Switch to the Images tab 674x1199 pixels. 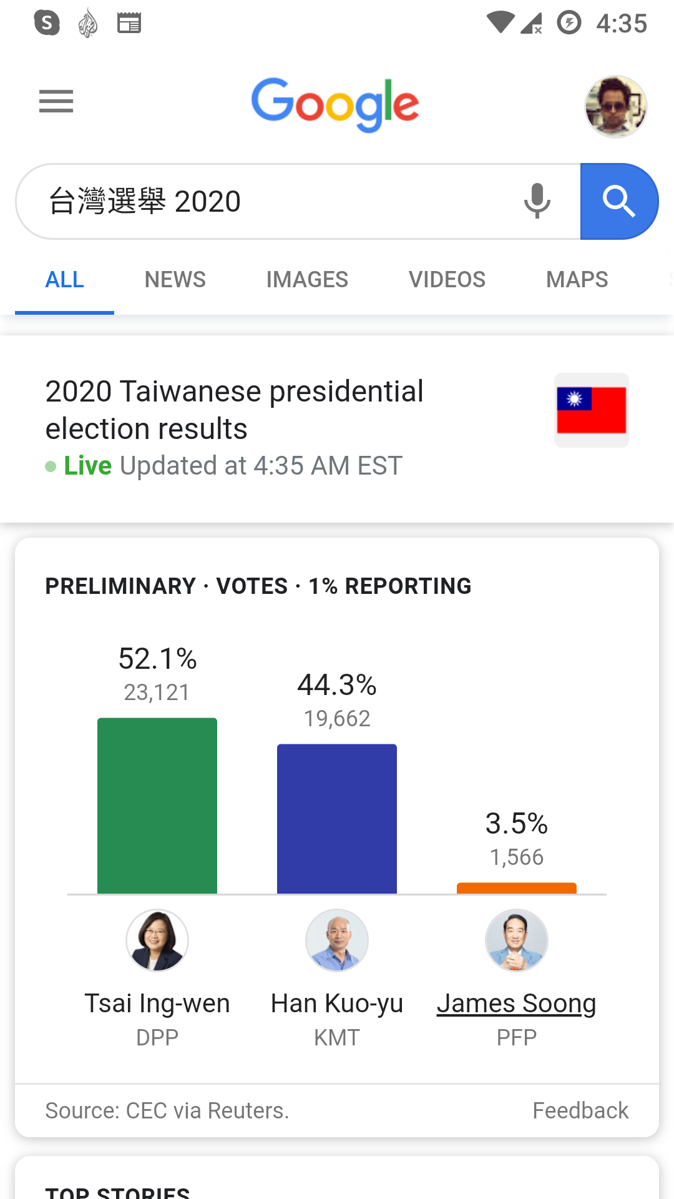click(307, 280)
